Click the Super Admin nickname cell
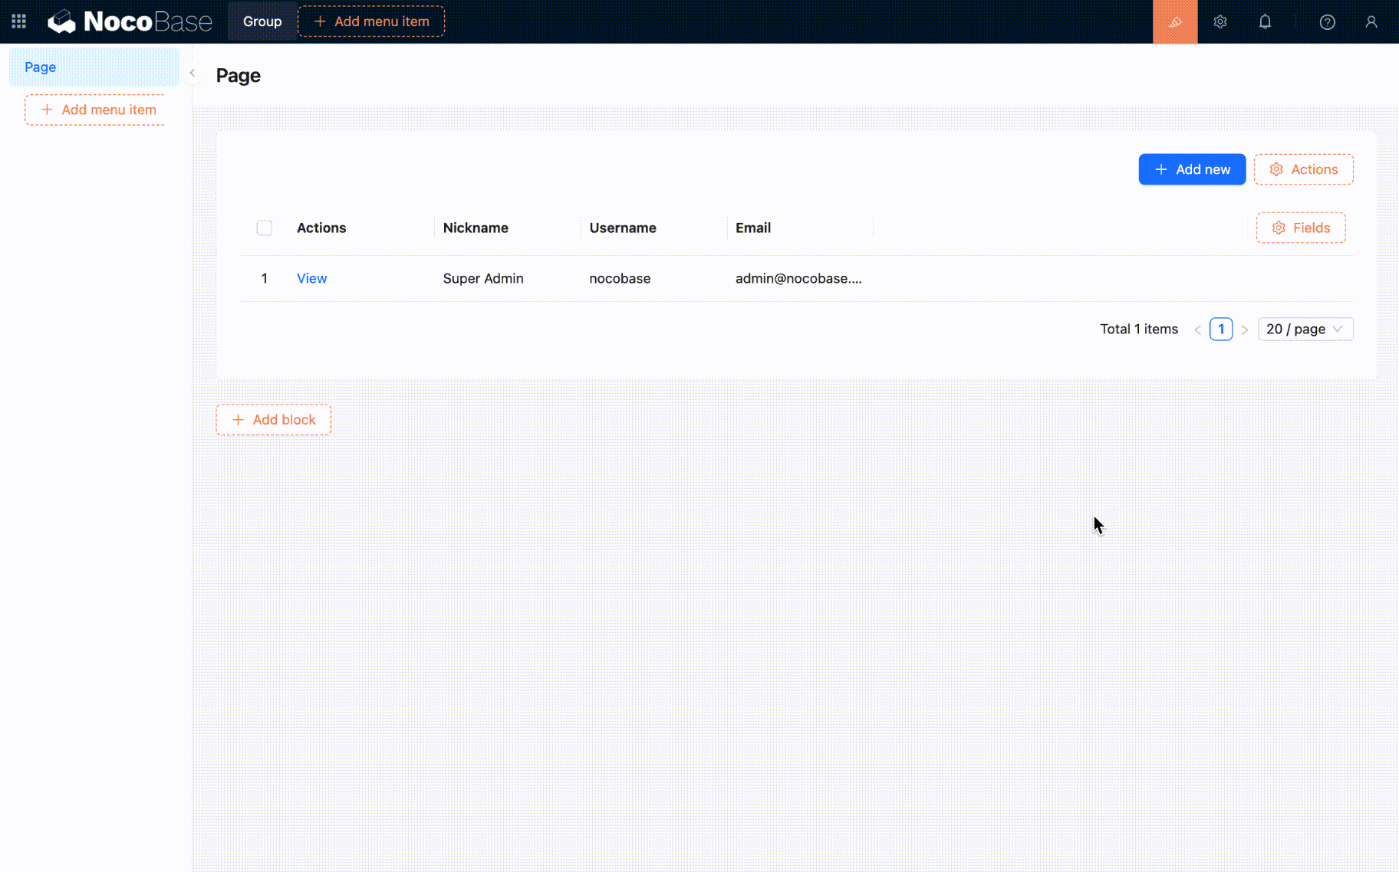The width and height of the screenshot is (1399, 872). [x=483, y=278]
